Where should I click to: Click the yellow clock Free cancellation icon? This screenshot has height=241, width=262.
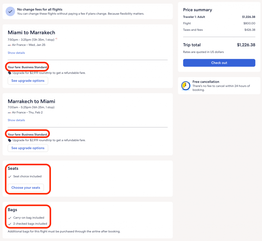click(x=185, y=86)
